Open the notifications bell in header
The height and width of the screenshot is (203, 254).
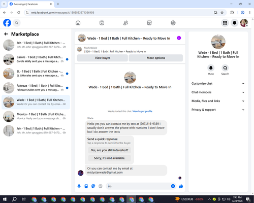point(235,23)
